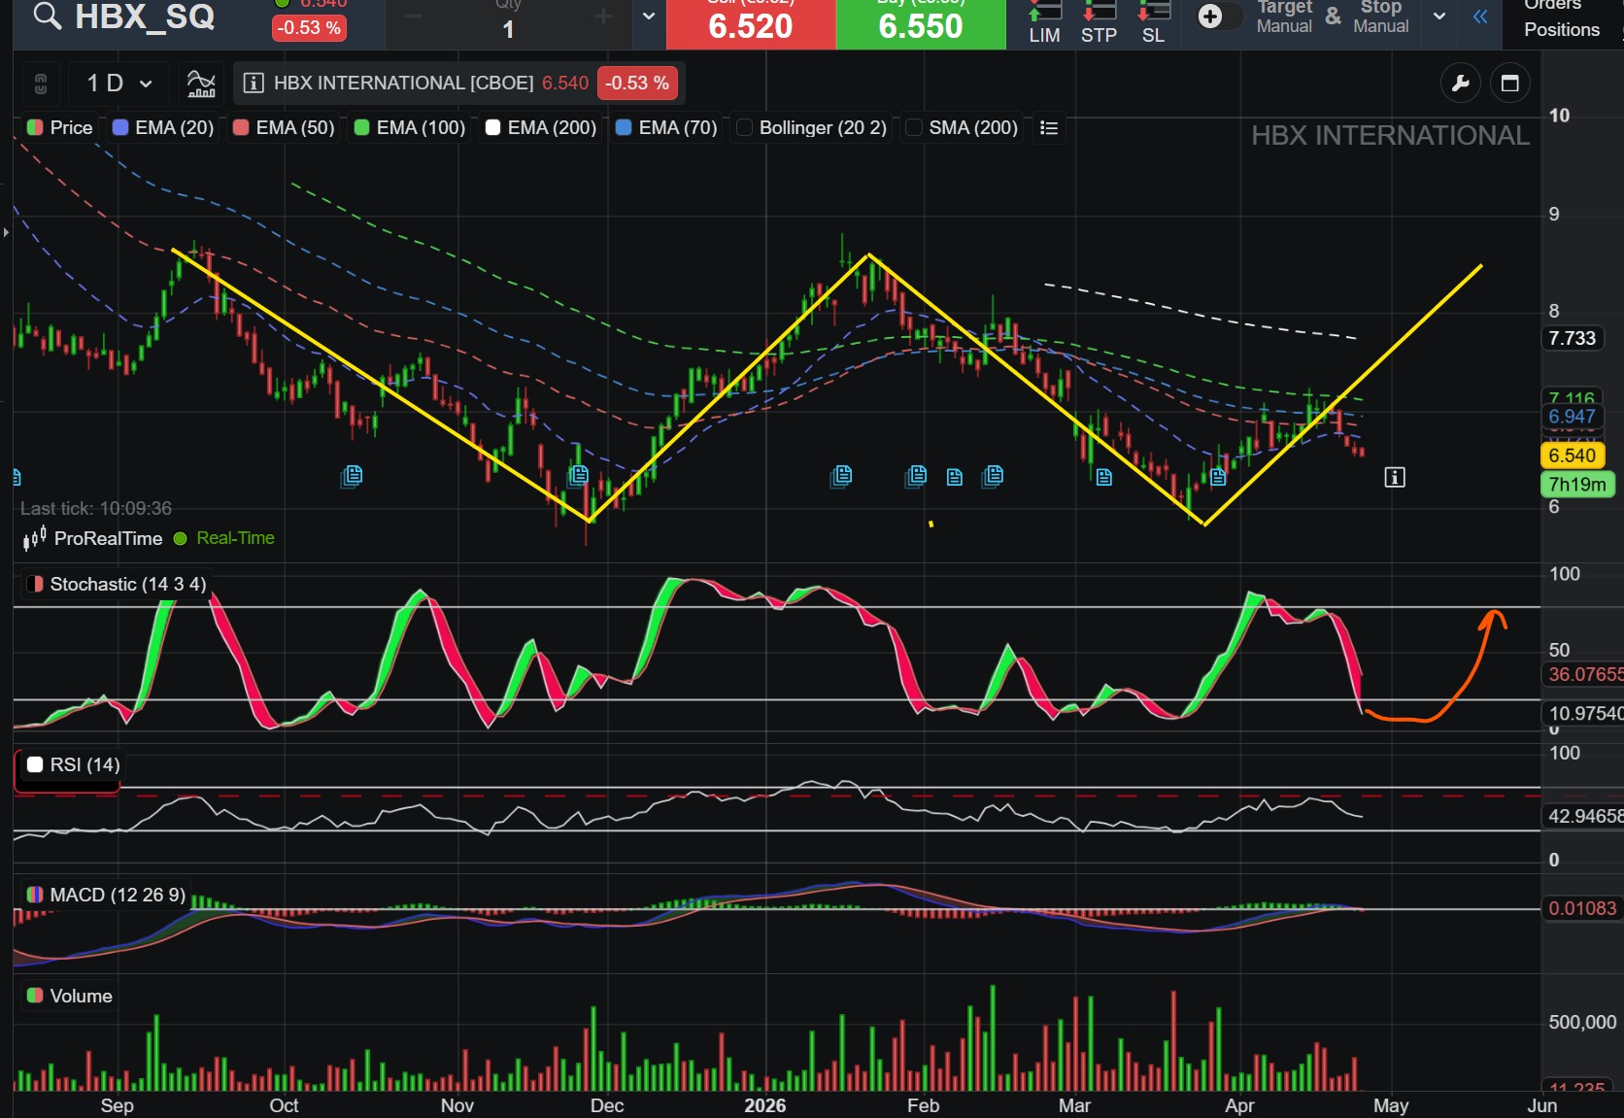Click the magnifier search icon beside HBX_SQ
1624x1118 pixels.
(x=47, y=16)
